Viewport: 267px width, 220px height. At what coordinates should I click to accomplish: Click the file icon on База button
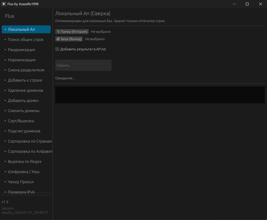pyautogui.click(x=58, y=39)
